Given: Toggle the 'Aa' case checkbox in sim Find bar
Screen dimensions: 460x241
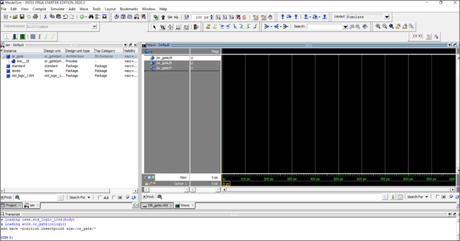Looking at the screenshot, I should click(100, 197).
